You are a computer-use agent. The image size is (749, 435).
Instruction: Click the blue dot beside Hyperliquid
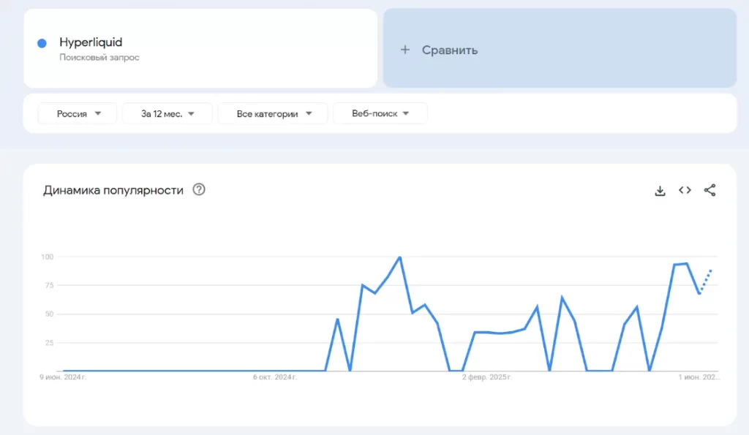tap(42, 43)
